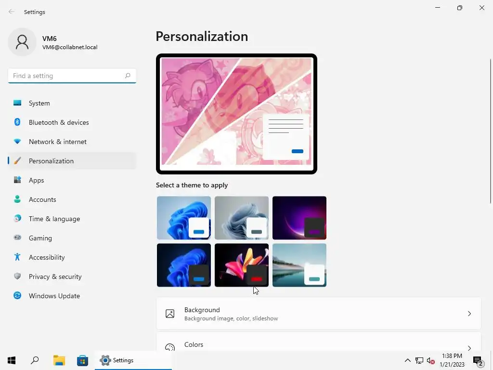Apply the Sunrise lake landscape theme

299,265
